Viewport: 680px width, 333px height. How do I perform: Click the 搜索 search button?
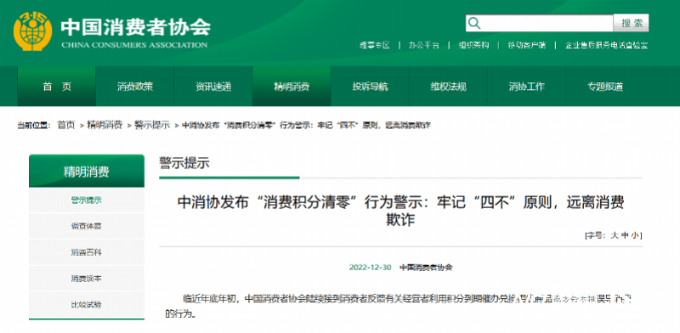631,23
